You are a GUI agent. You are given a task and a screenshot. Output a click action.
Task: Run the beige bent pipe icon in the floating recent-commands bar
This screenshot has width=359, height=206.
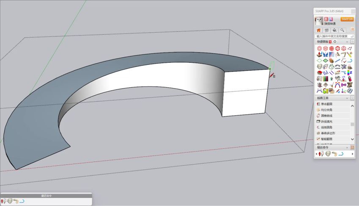16,201
